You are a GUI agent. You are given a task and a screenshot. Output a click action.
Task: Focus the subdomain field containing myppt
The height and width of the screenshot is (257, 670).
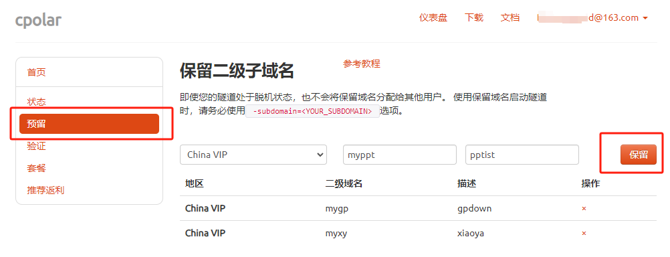[x=400, y=155]
